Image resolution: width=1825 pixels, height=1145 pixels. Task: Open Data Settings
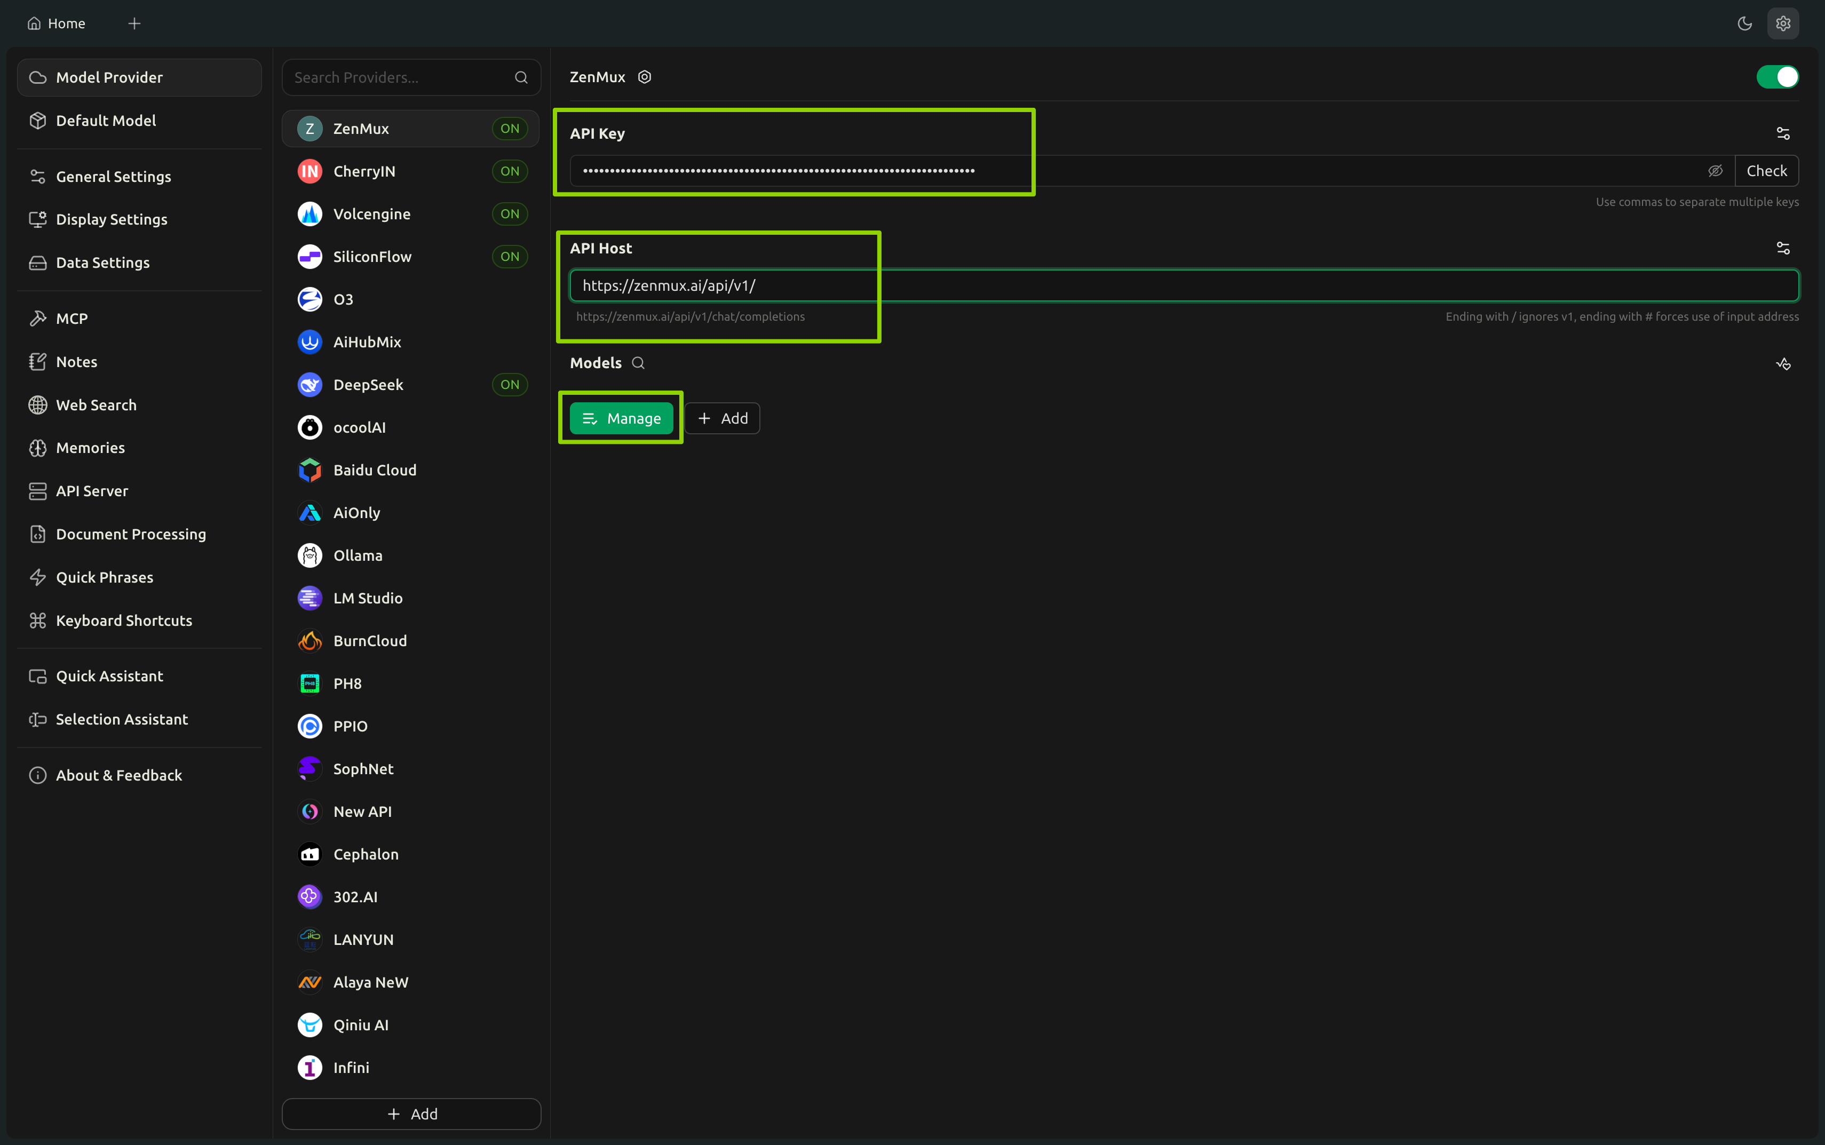(139, 263)
